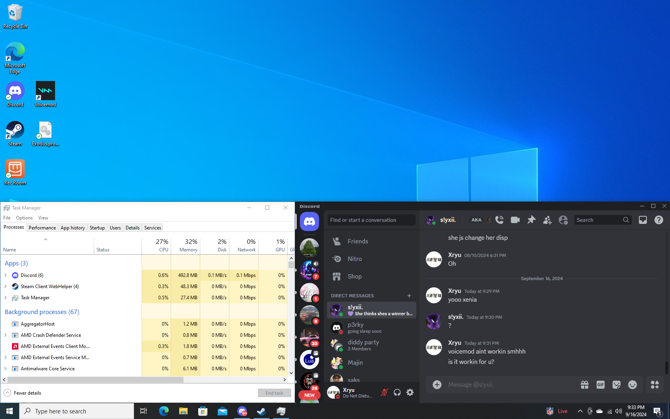Open pinned messages in Discord
Screen dimensions: 670x419
point(531,220)
